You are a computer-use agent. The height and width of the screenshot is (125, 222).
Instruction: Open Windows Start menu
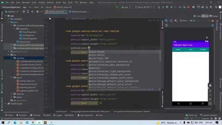click(x=3, y=123)
